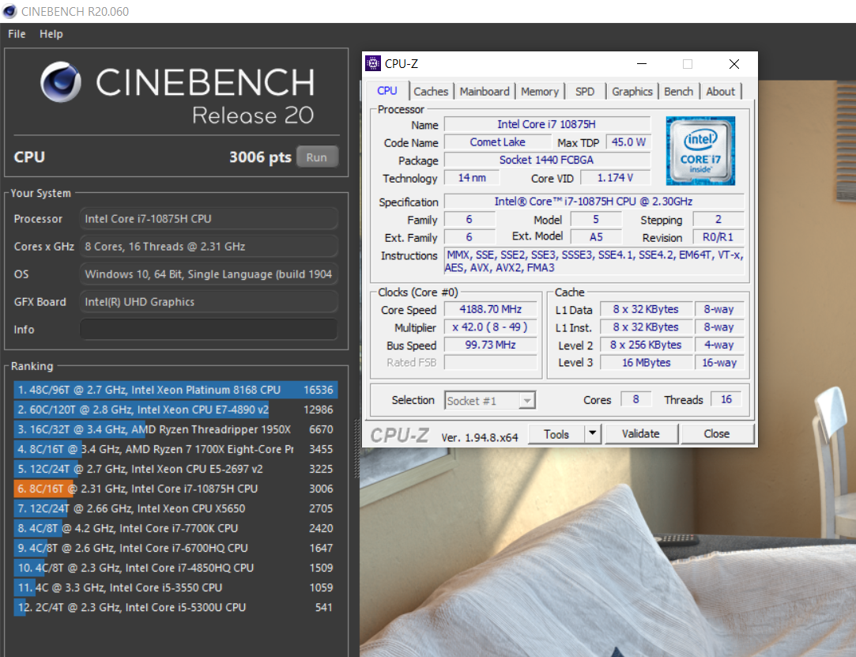856x657 pixels.
Task: Open the File menu in Cinebench
Action: [x=17, y=34]
